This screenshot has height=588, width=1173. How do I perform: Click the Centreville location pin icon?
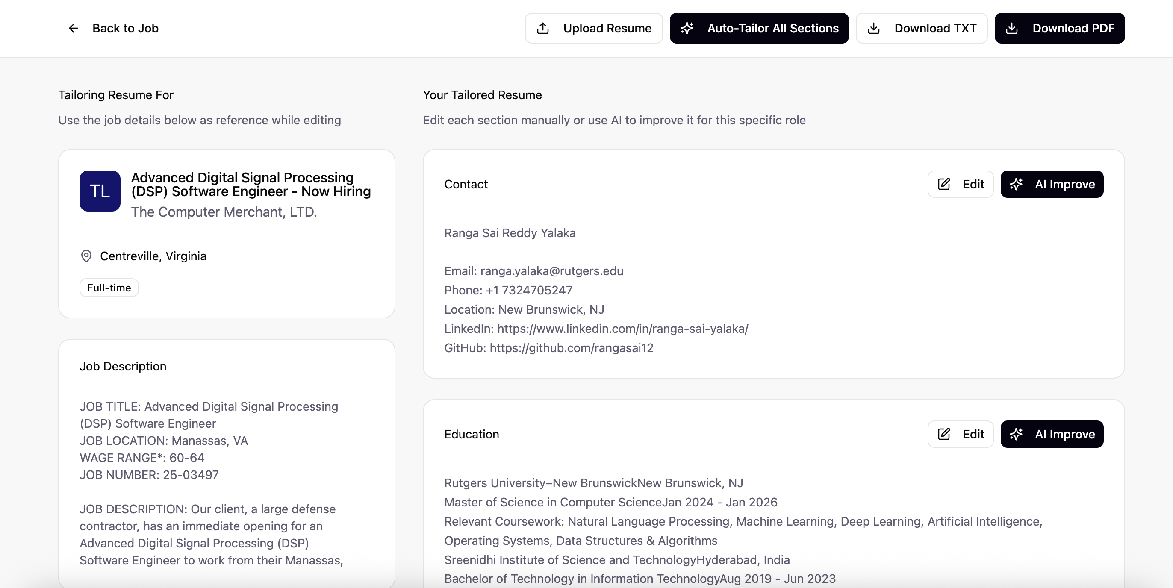tap(86, 256)
